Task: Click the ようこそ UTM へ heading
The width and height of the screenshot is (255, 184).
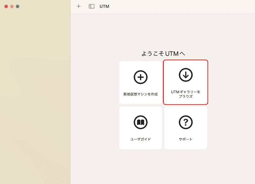Action: point(163,54)
